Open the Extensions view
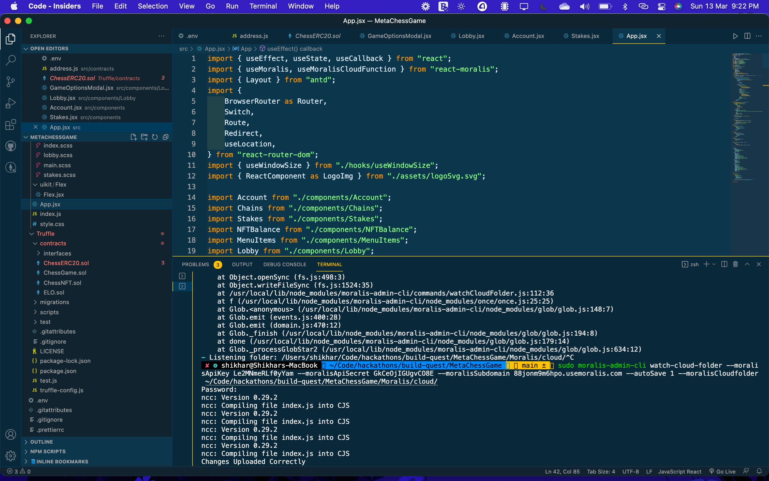The height and width of the screenshot is (481, 769). coord(10,124)
